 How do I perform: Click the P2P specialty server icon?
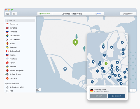(7, 91)
